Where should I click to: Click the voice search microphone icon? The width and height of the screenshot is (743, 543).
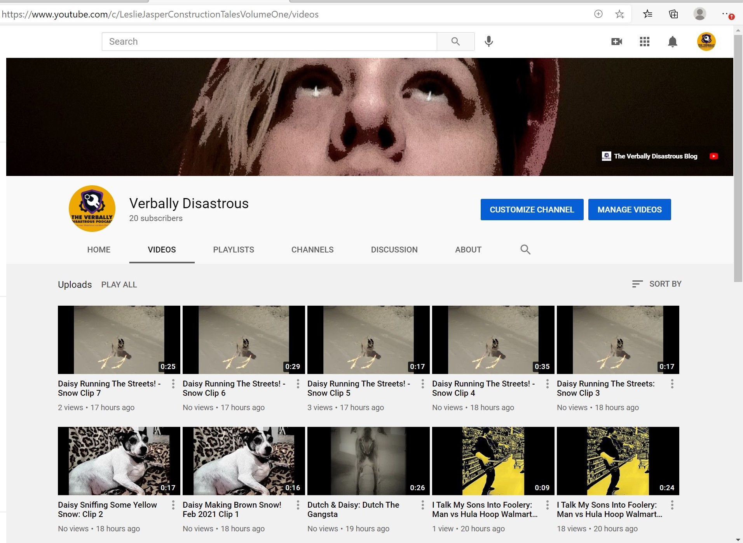489,41
